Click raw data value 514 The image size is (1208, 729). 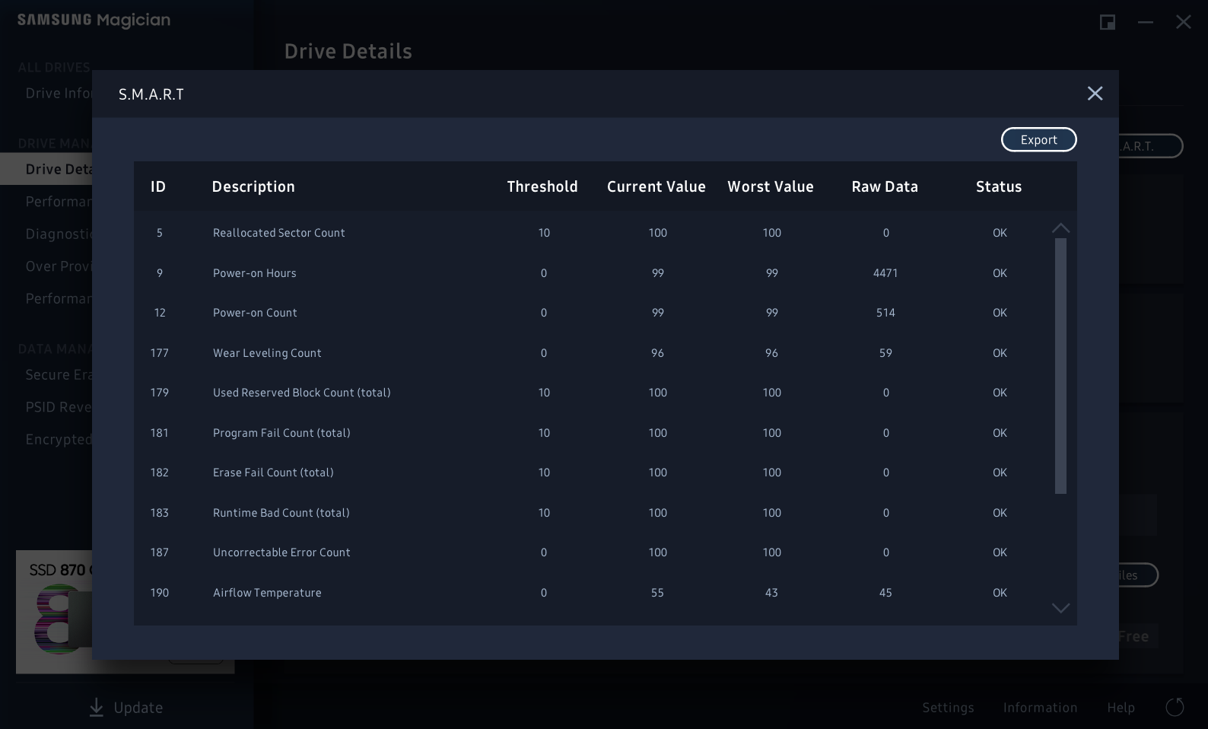(885, 313)
